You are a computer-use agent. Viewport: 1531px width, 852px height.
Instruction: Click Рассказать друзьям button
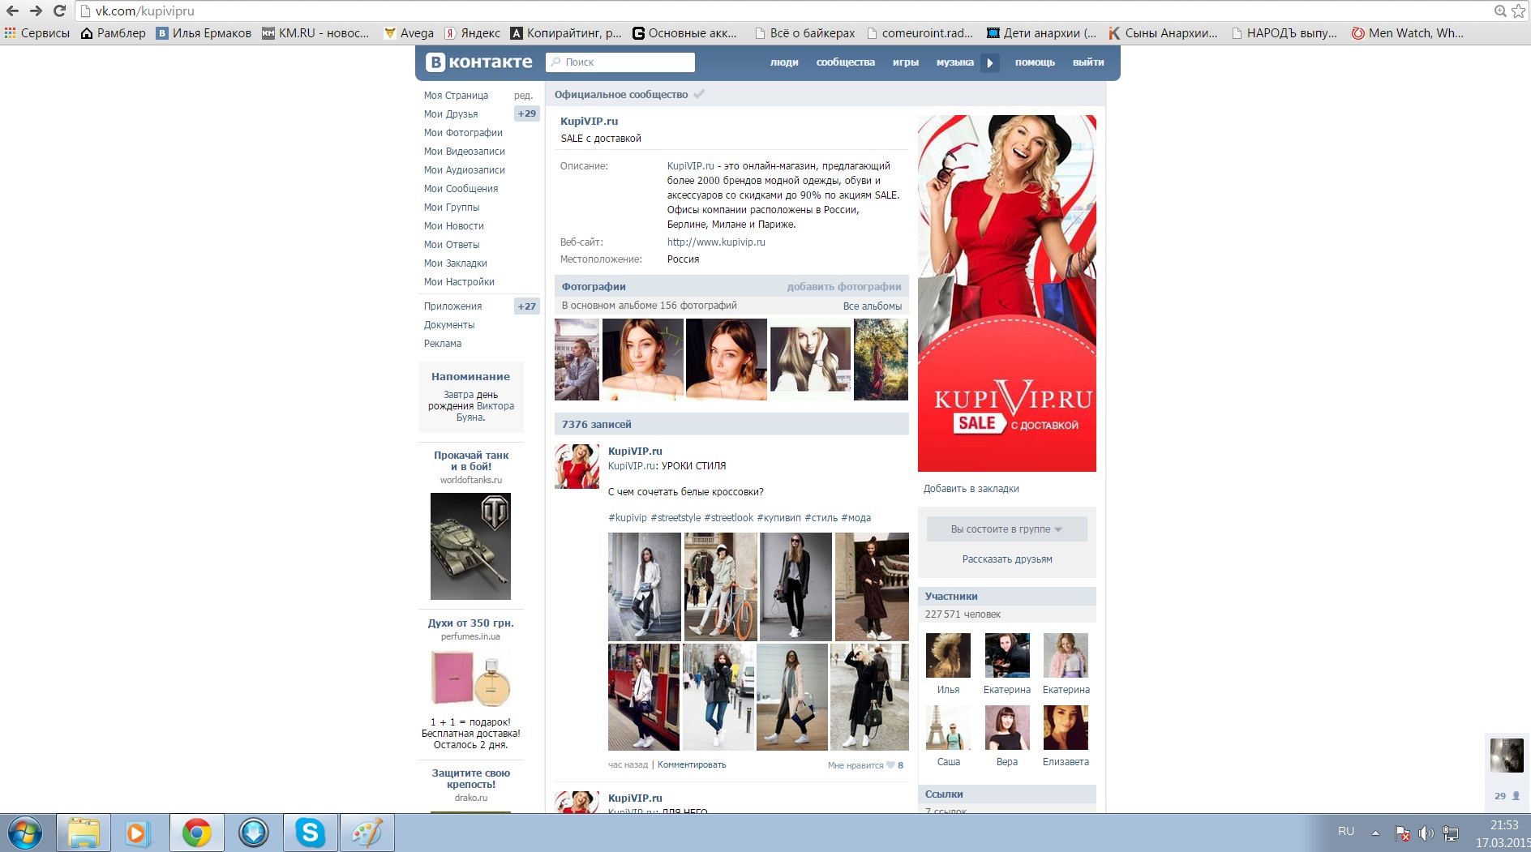[1007, 559]
